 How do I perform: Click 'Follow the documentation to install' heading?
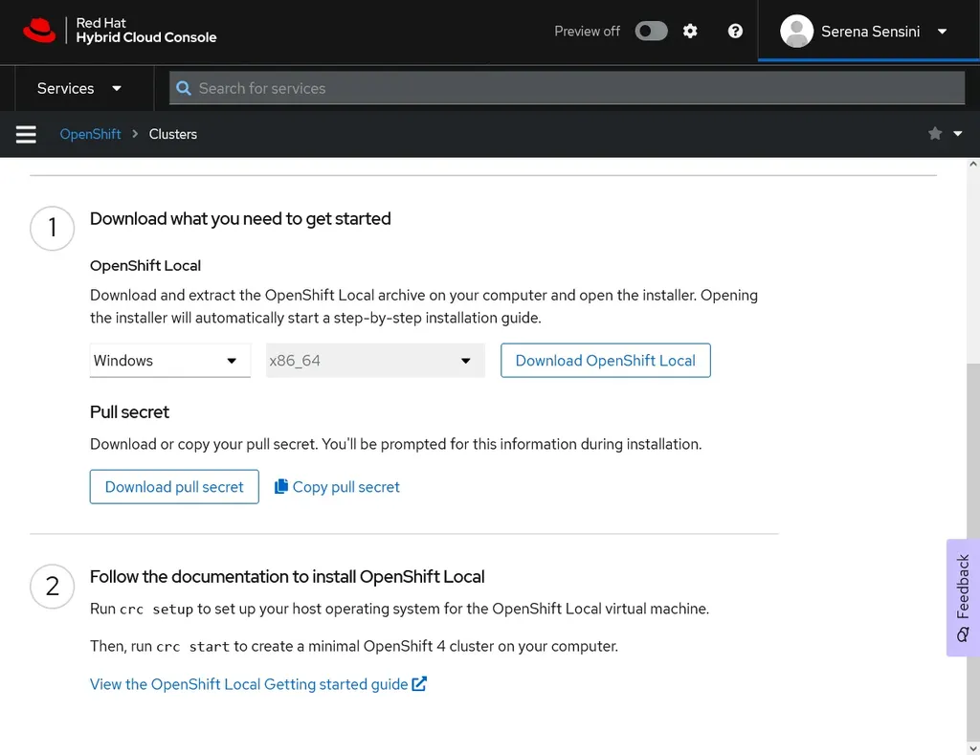click(x=287, y=577)
